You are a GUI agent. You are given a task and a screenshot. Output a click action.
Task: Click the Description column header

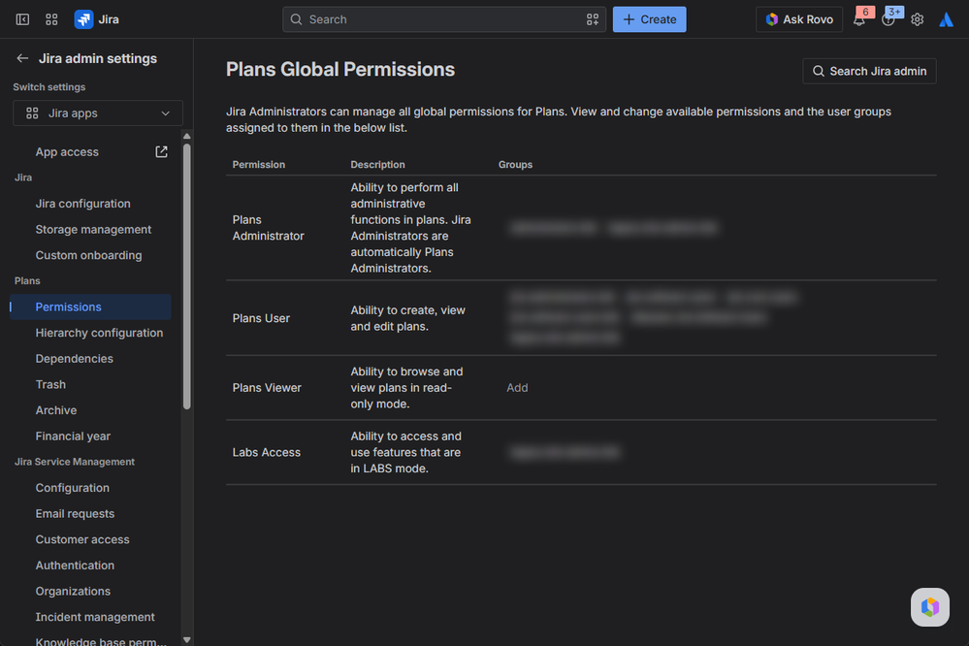coord(377,165)
